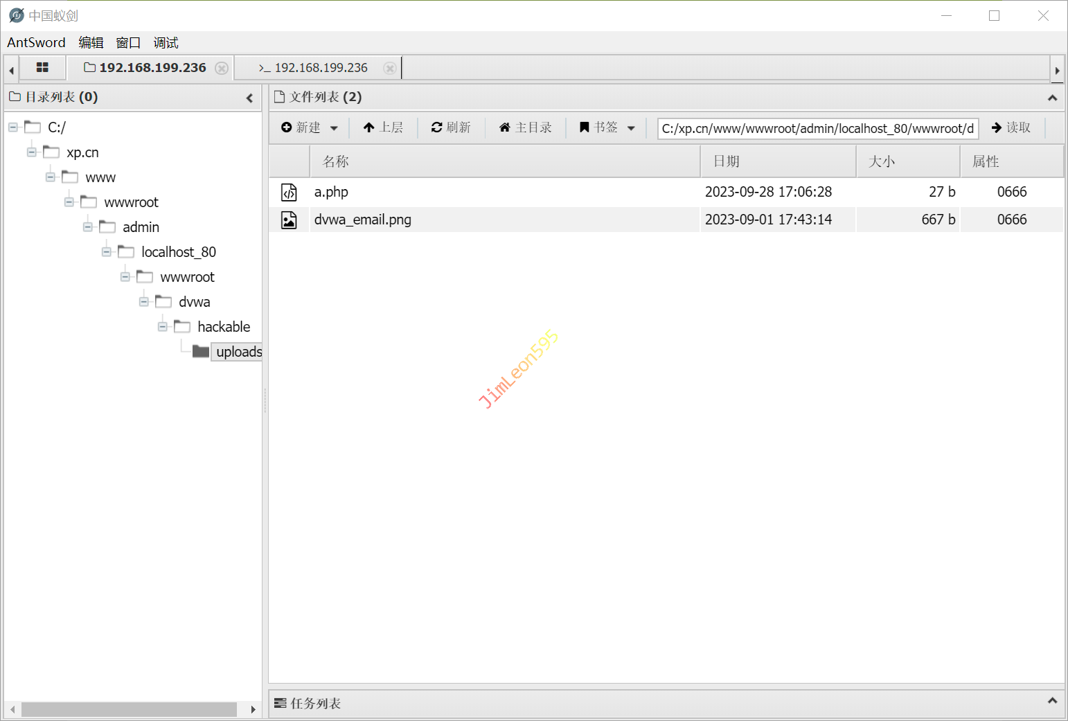The height and width of the screenshot is (721, 1068).
Task: Open the 编辑 menu
Action: coord(91,43)
